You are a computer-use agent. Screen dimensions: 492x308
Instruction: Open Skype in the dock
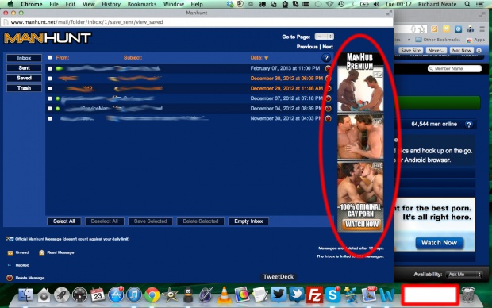[332, 295]
